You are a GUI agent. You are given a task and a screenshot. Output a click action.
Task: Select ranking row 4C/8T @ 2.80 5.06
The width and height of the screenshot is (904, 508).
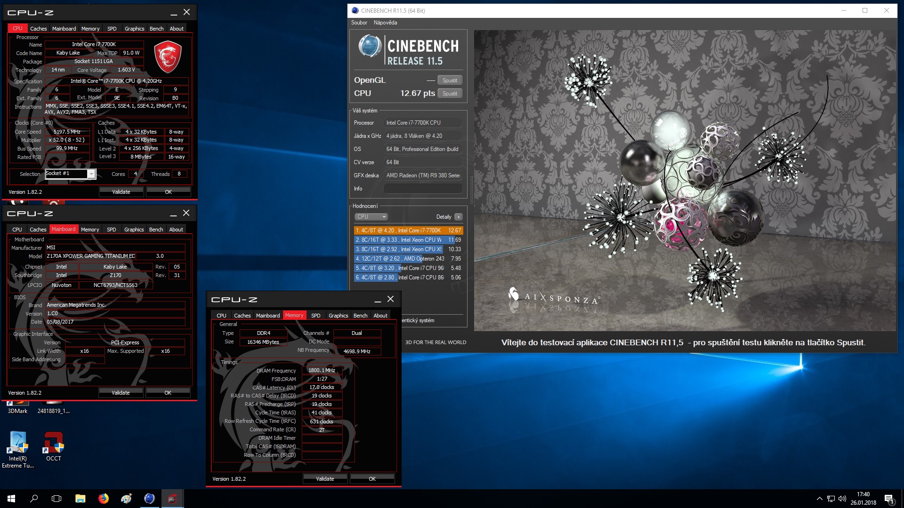(x=408, y=278)
